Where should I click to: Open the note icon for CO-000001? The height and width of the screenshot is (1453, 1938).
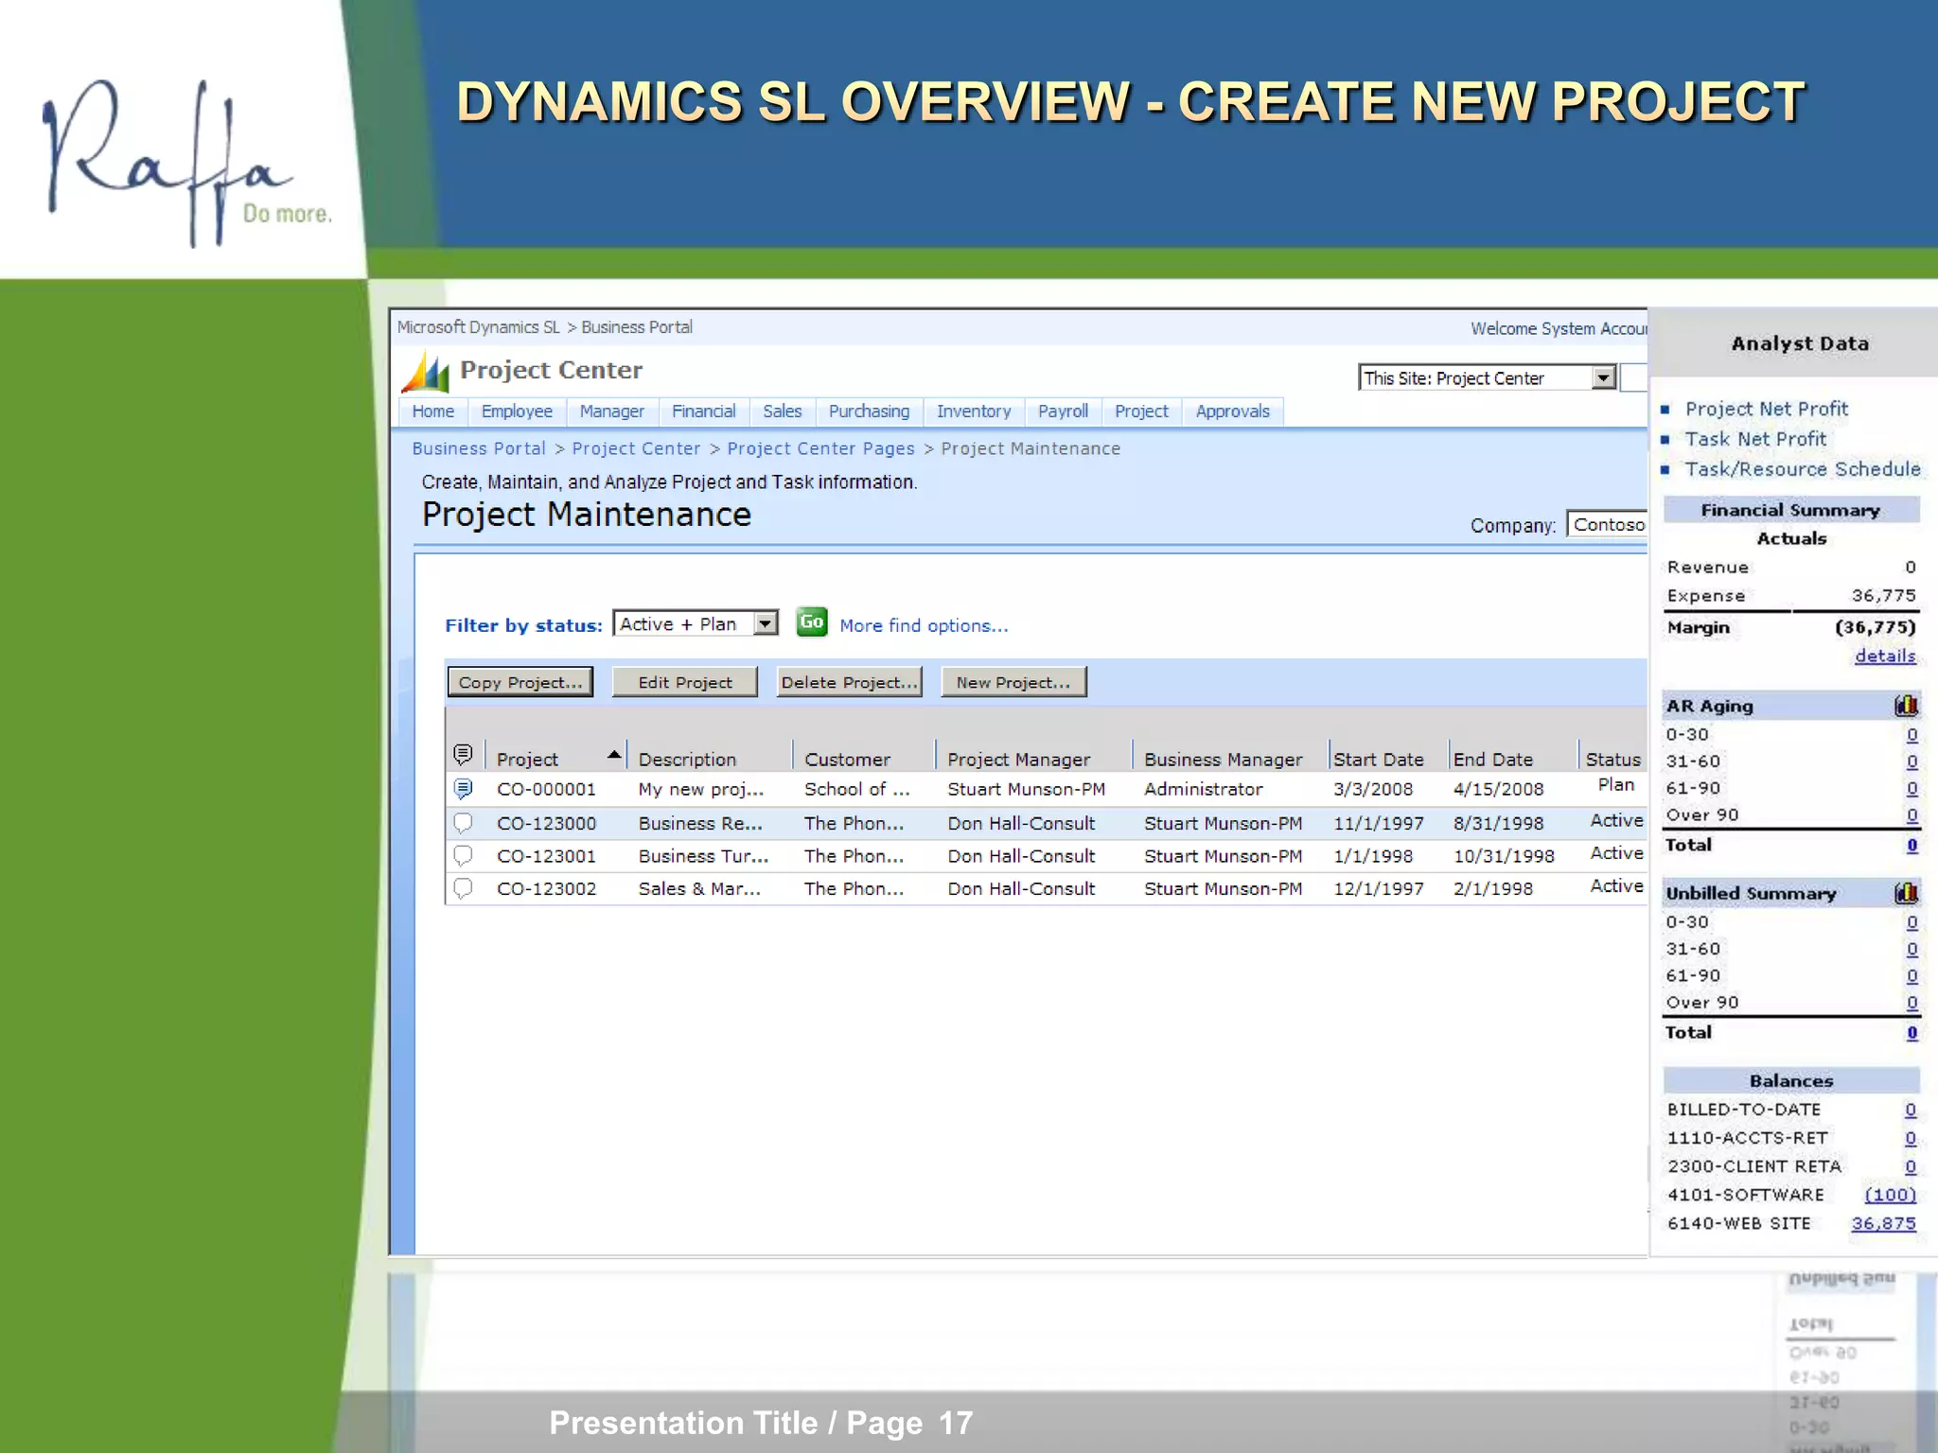coord(463,789)
